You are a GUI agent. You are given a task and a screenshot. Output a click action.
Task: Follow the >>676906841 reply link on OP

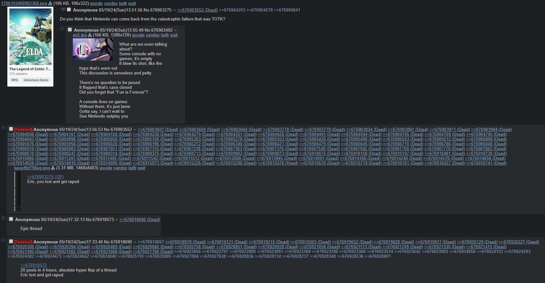click(287, 10)
